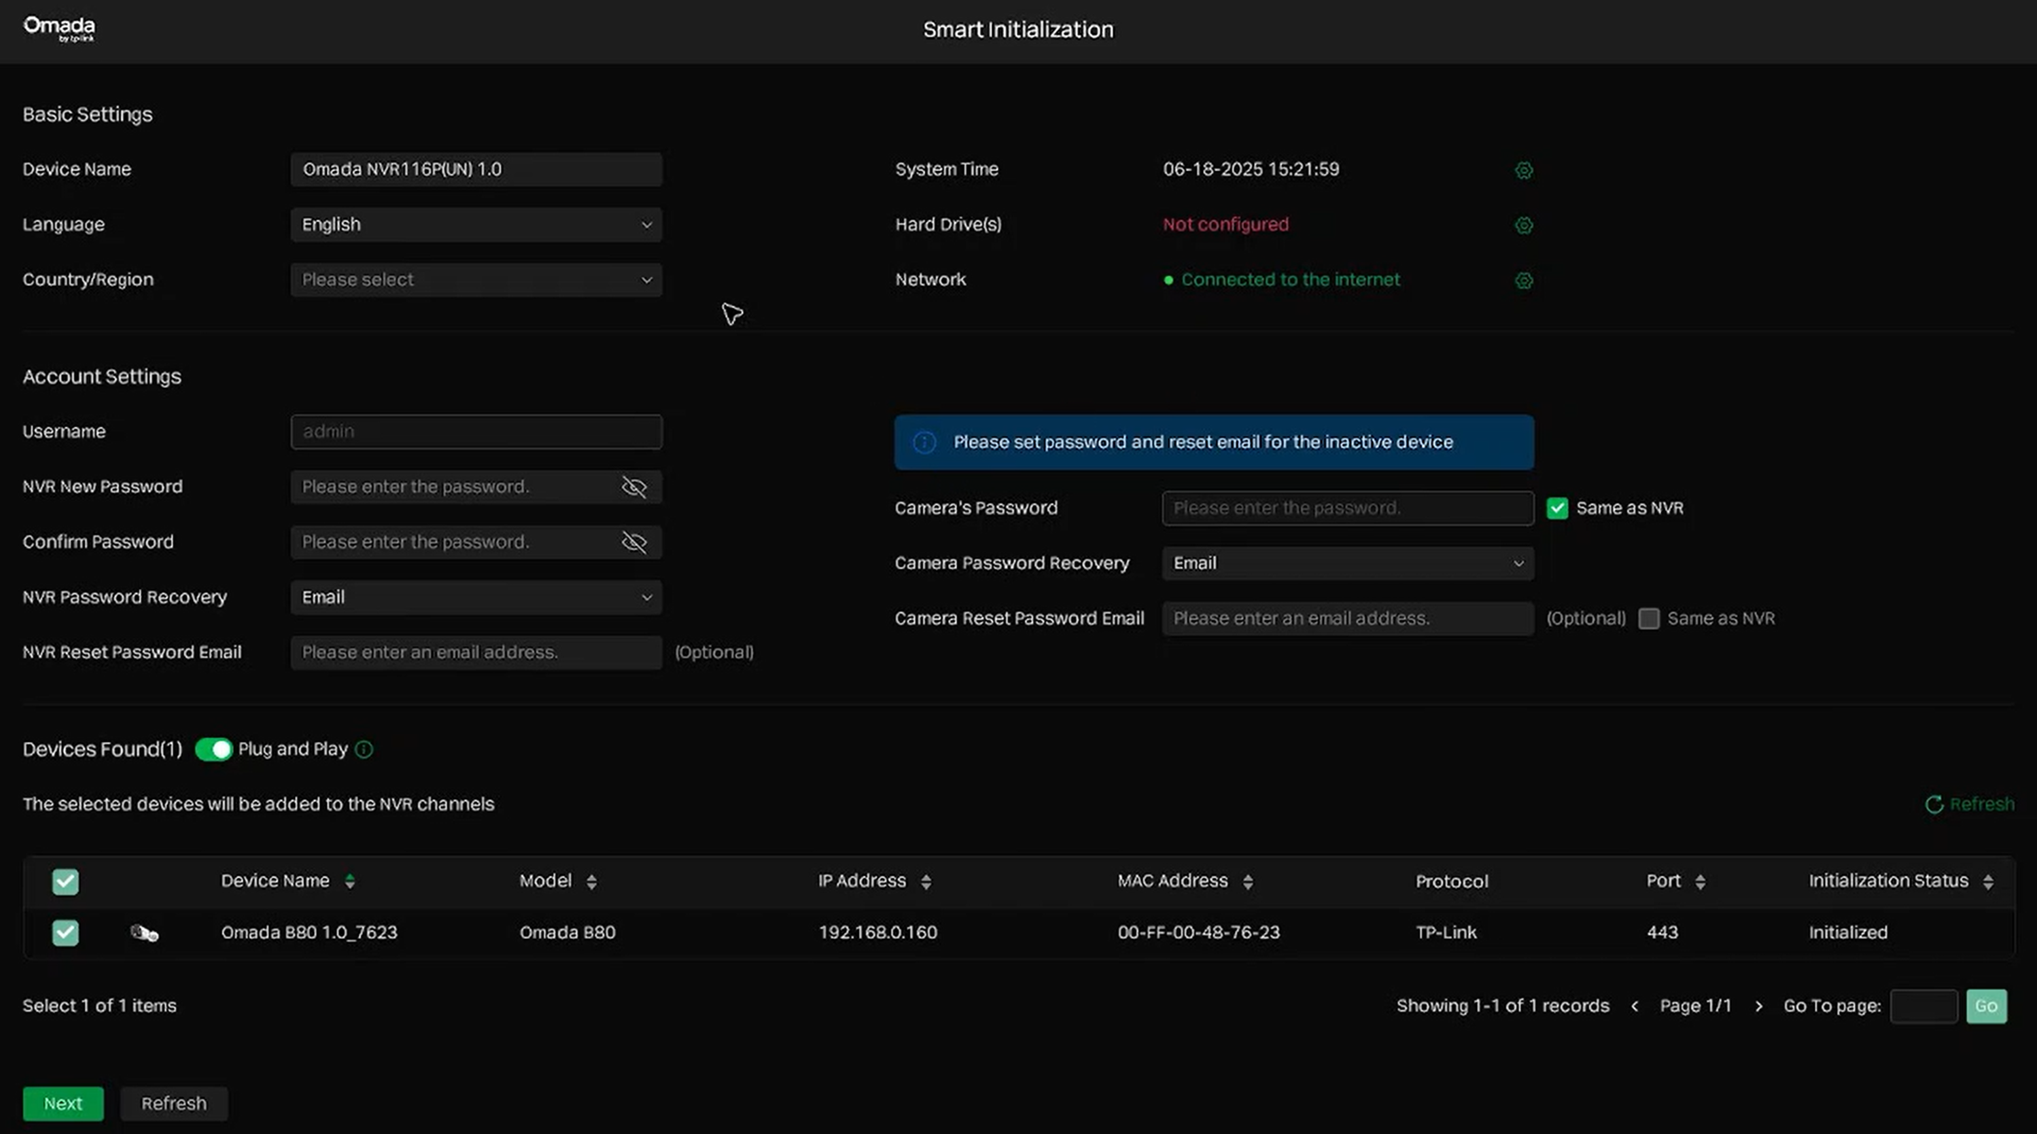Click the Omada B80 model cell
The height and width of the screenshot is (1134, 2037).
[568, 932]
